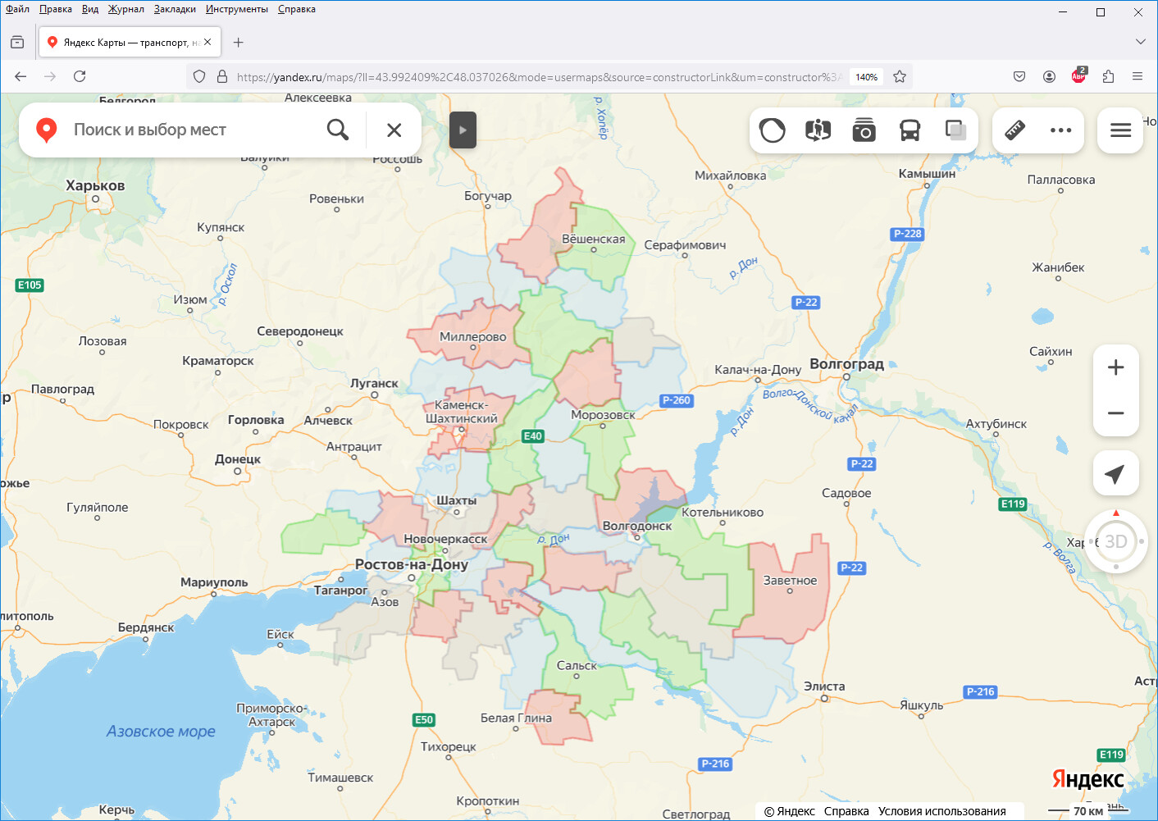Expand the collapsed side panel arrow
Image resolution: width=1158 pixels, height=821 pixels.
click(463, 130)
